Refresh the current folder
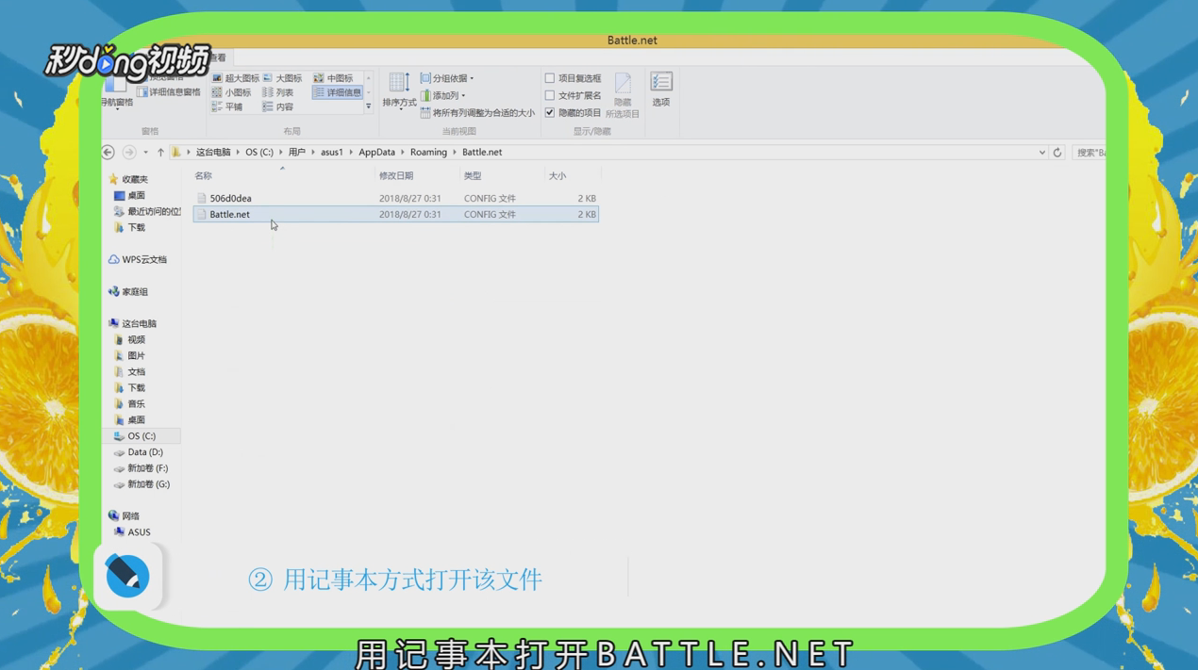Image resolution: width=1198 pixels, height=670 pixels. (1057, 153)
